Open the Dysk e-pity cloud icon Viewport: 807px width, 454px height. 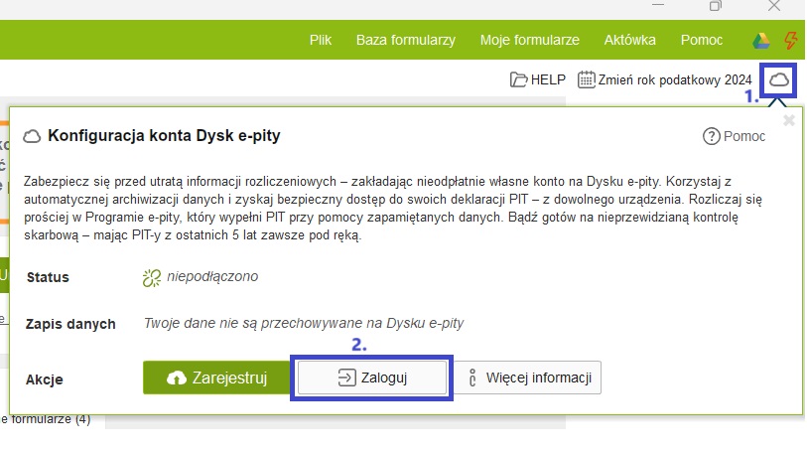click(780, 79)
